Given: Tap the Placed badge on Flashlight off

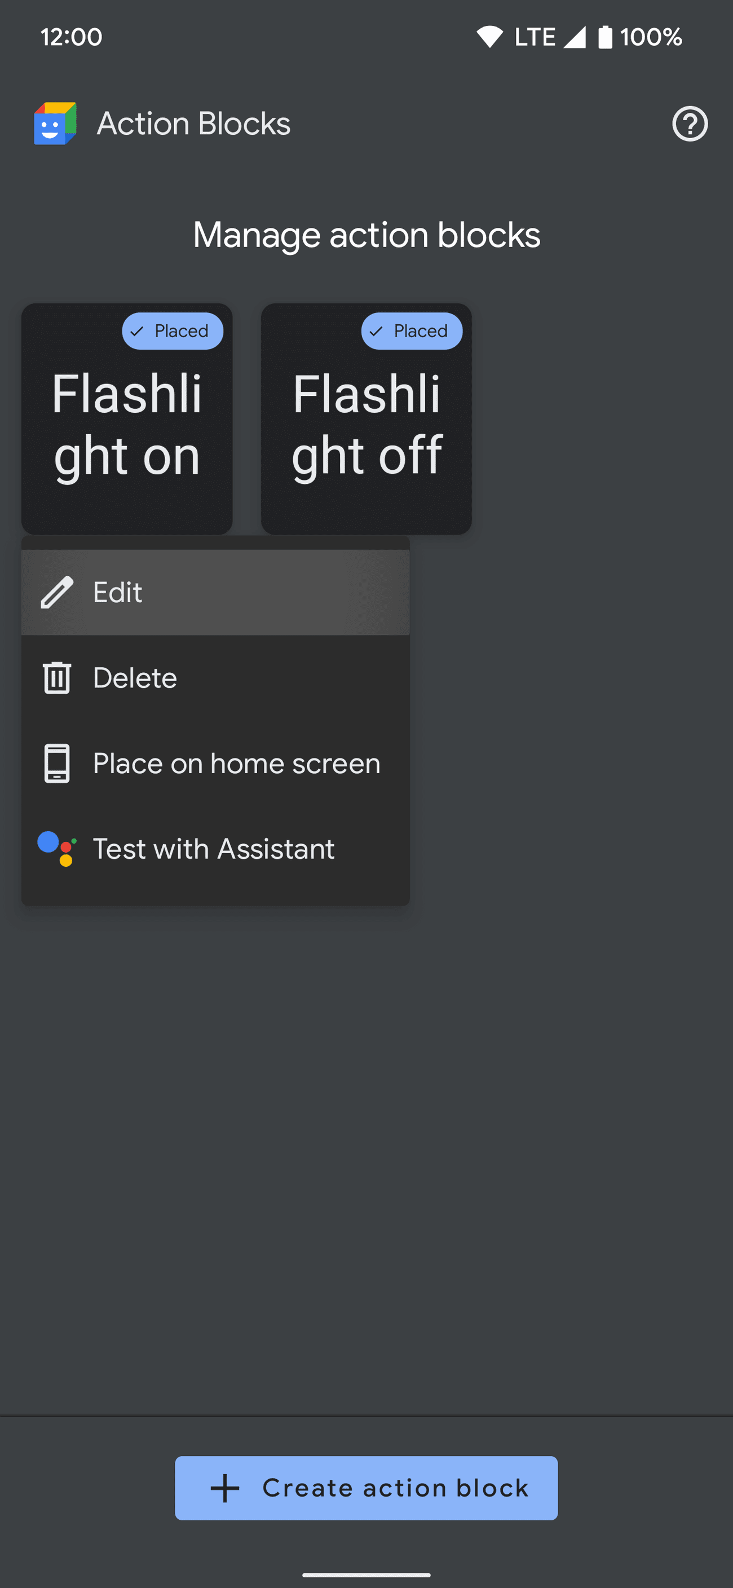Looking at the screenshot, I should [412, 331].
